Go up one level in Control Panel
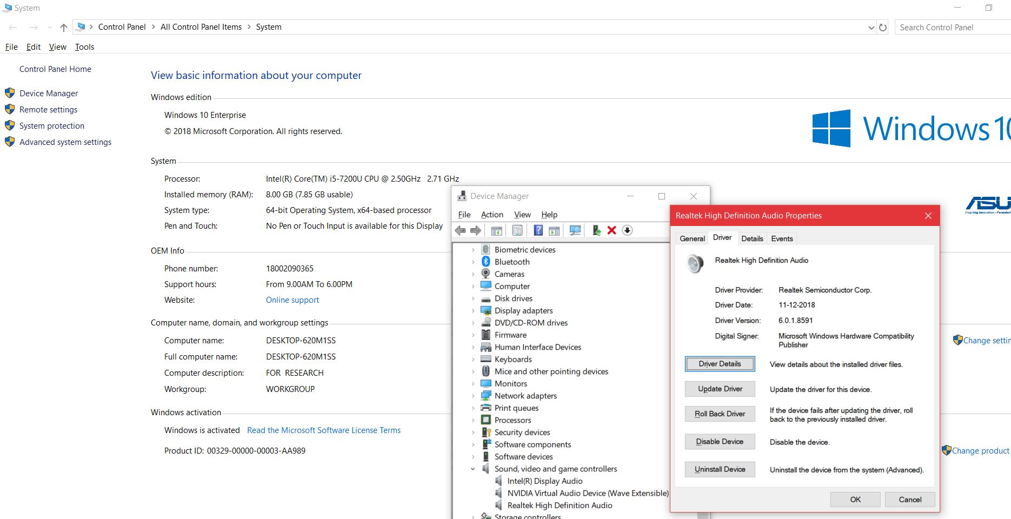This screenshot has width=1011, height=519. click(x=64, y=27)
